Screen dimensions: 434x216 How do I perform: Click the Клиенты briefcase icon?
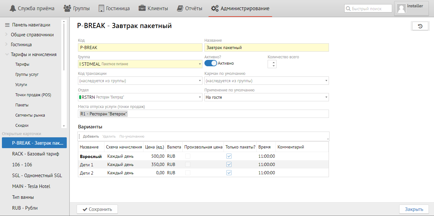(142, 8)
